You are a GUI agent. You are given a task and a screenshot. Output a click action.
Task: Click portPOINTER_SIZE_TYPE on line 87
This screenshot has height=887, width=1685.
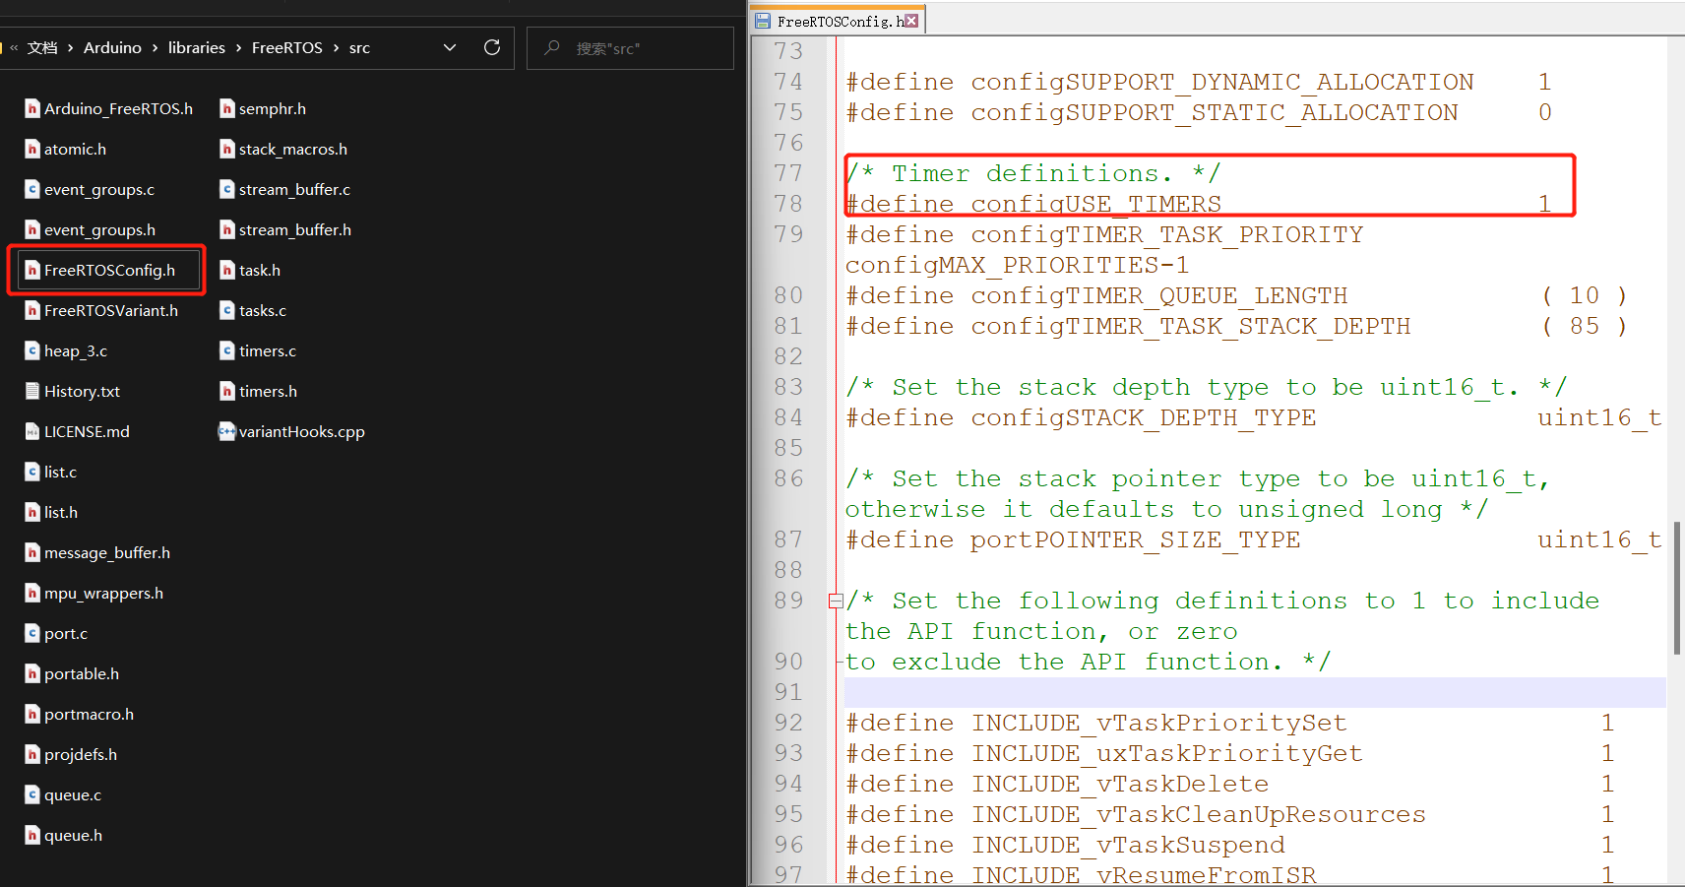pyautogui.click(x=1136, y=539)
